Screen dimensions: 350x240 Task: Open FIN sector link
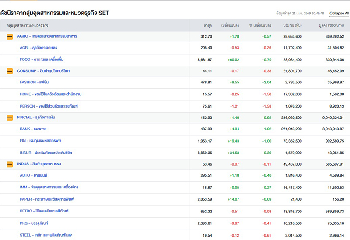pyautogui.click(x=40, y=141)
